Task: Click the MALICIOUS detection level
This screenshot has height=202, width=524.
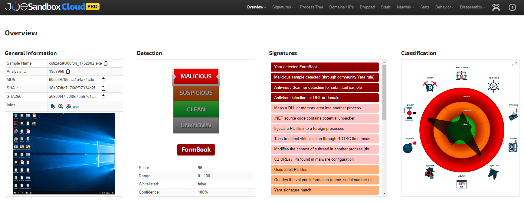Action: pyautogui.click(x=196, y=76)
